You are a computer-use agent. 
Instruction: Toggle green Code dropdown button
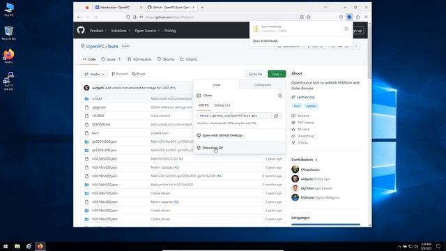click(277, 74)
